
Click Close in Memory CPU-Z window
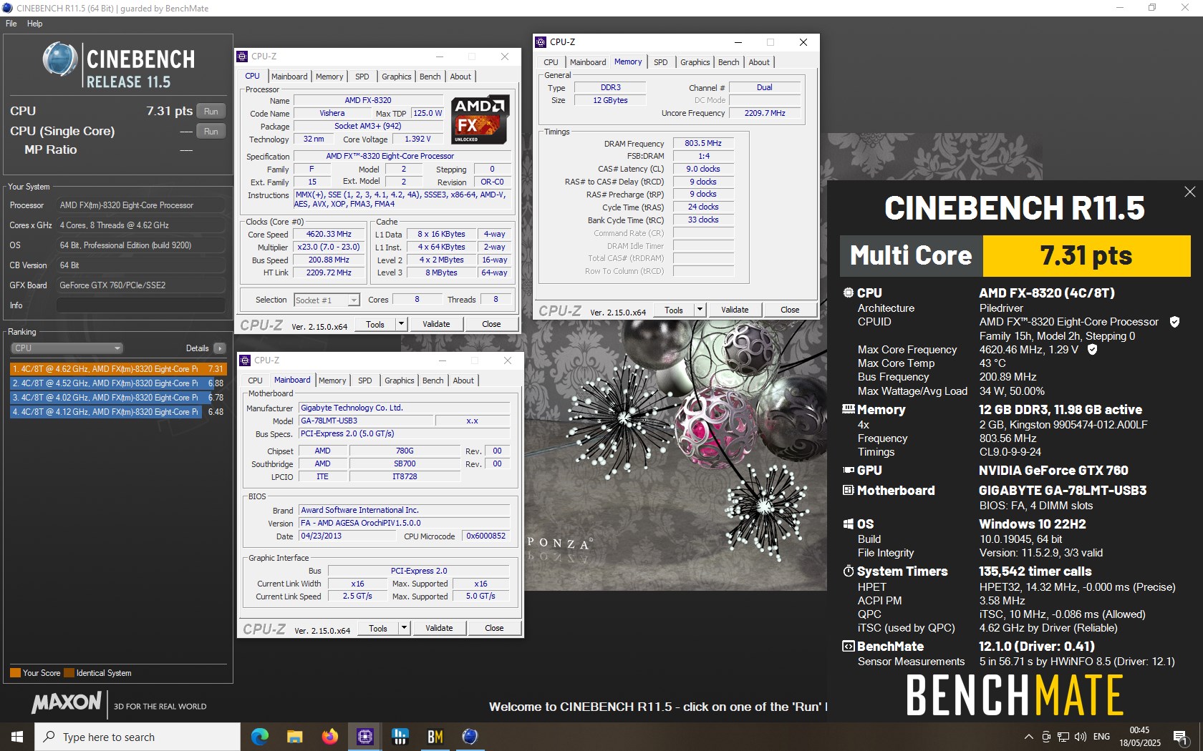click(x=790, y=310)
